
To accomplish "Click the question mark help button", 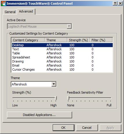I will click(115, 3).
